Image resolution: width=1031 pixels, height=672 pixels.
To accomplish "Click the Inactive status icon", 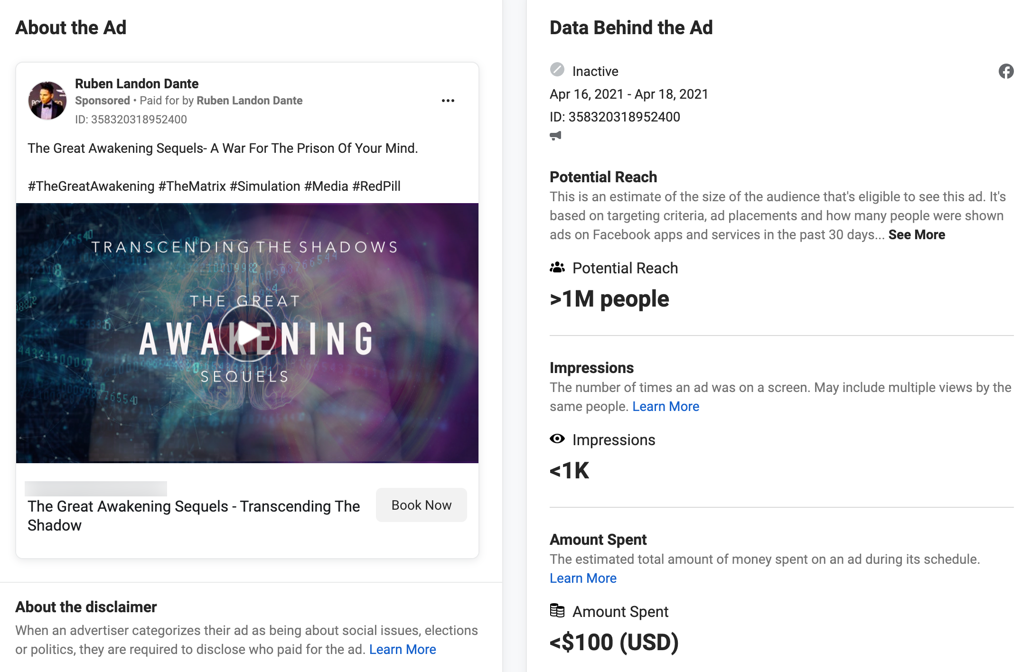I will (x=556, y=70).
